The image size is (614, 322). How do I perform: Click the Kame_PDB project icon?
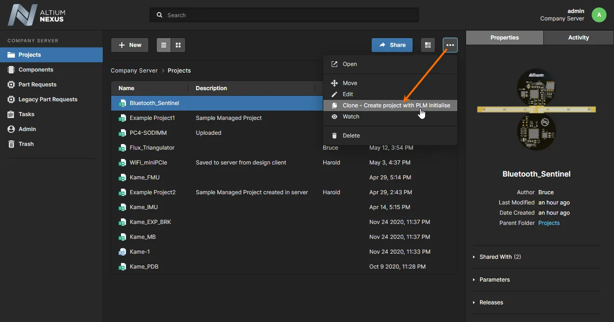[122, 267]
